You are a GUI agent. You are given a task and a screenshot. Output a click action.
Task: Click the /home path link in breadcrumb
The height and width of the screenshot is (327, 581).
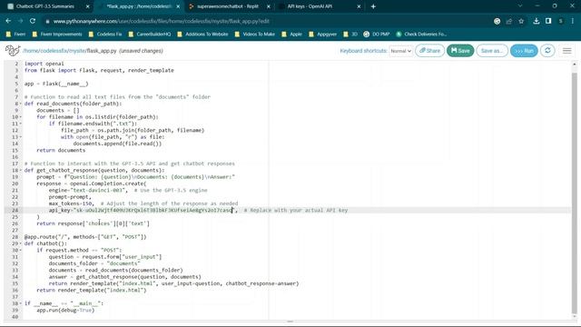point(31,51)
